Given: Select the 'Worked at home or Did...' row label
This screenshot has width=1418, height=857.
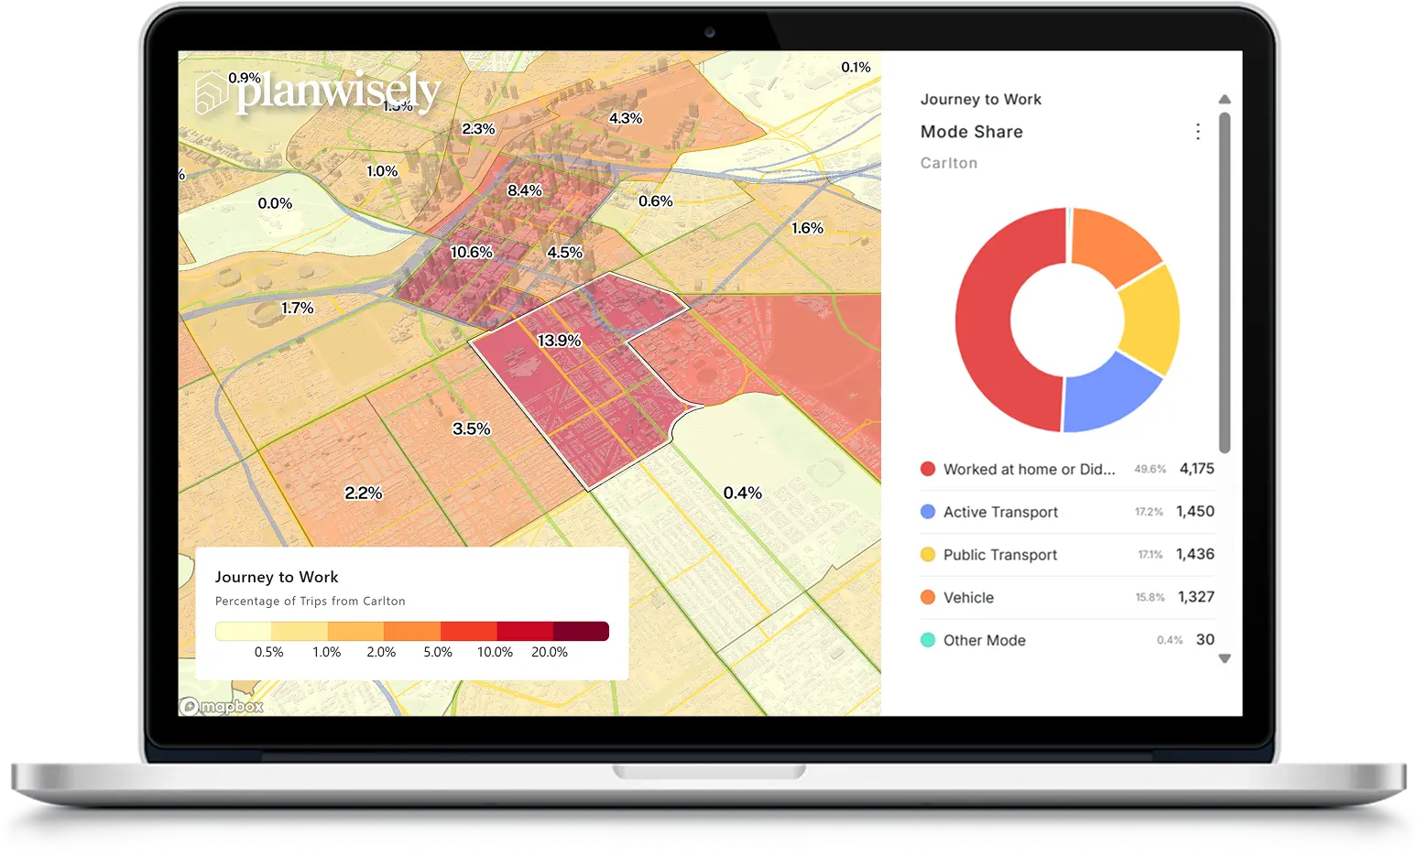Looking at the screenshot, I should [1030, 470].
